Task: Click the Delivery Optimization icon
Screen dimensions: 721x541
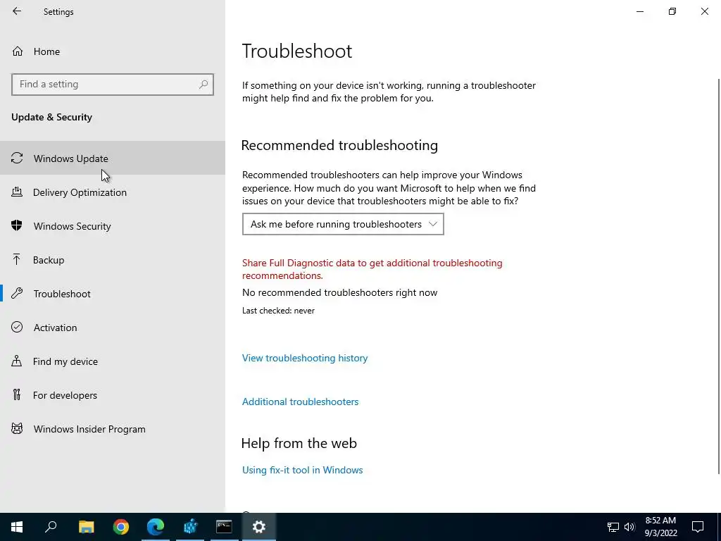Action: pyautogui.click(x=17, y=192)
